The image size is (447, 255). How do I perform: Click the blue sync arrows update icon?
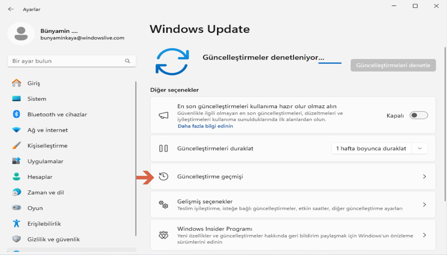click(x=172, y=62)
